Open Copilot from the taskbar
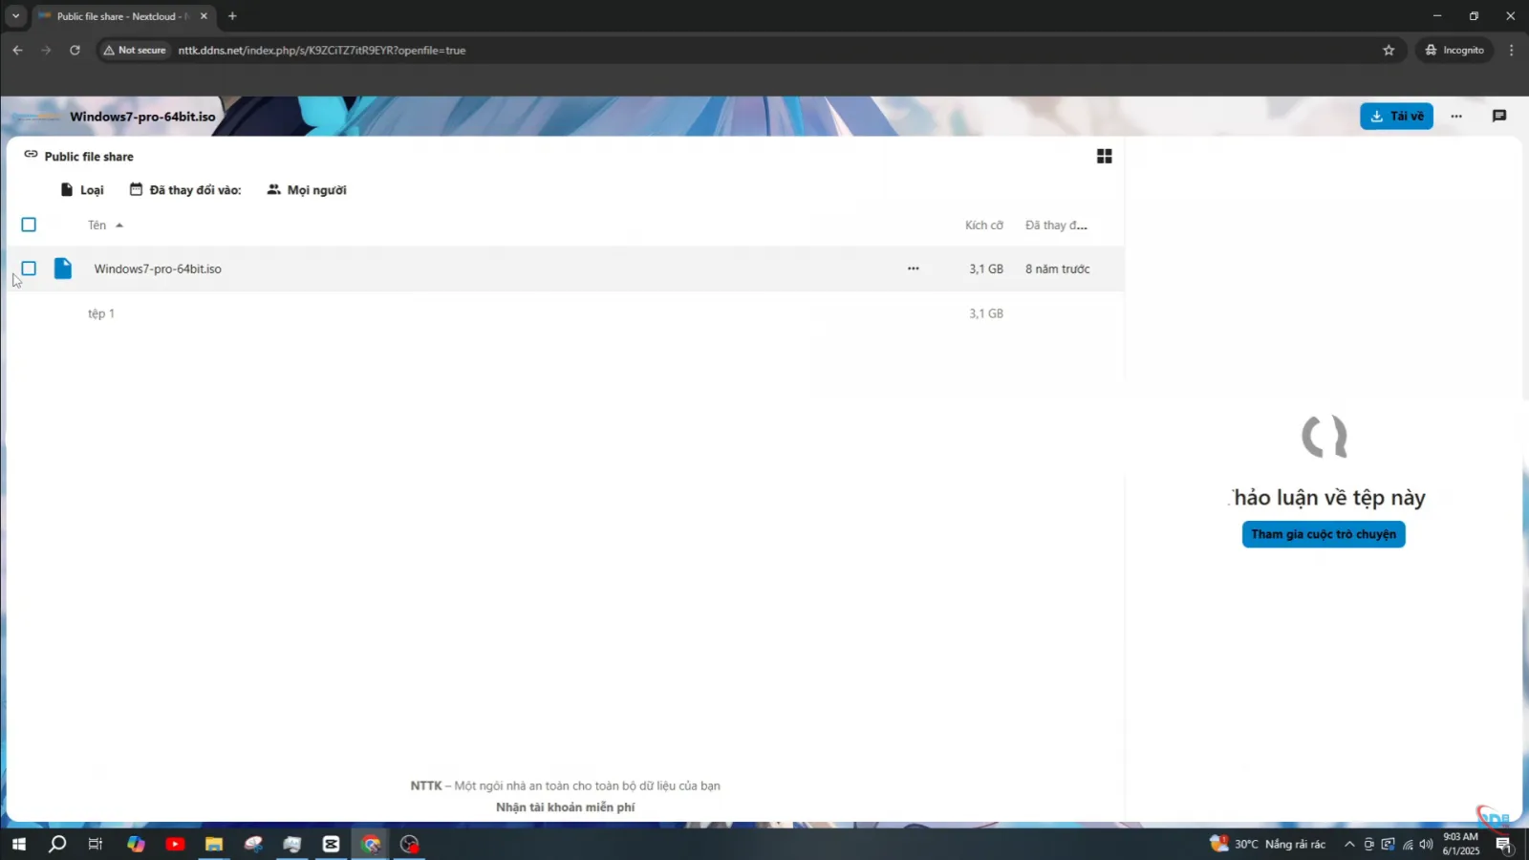Image resolution: width=1529 pixels, height=860 pixels. [x=136, y=844]
